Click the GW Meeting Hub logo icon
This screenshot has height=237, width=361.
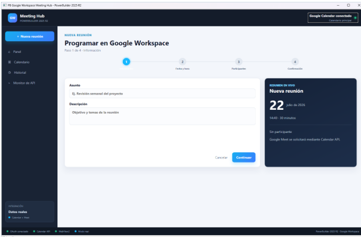coord(12,18)
